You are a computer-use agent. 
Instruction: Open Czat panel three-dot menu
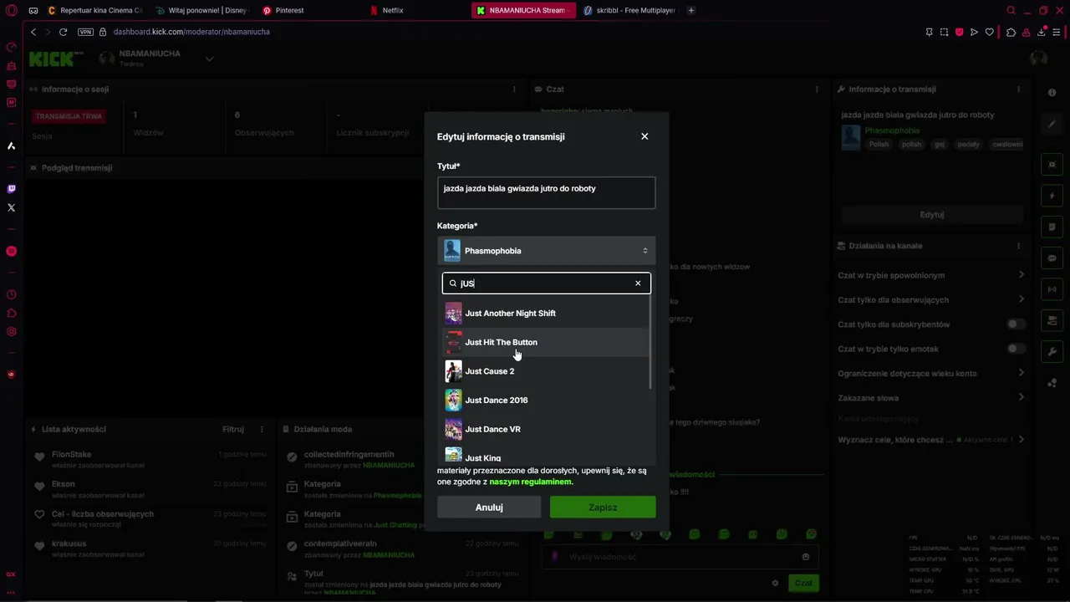[818, 89]
